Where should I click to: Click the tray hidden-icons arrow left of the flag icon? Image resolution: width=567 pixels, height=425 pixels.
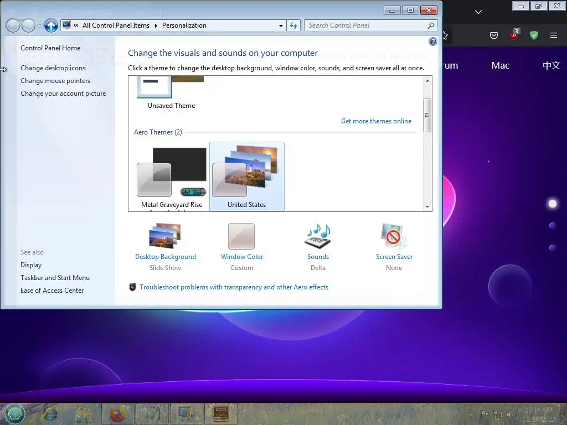coord(471,414)
